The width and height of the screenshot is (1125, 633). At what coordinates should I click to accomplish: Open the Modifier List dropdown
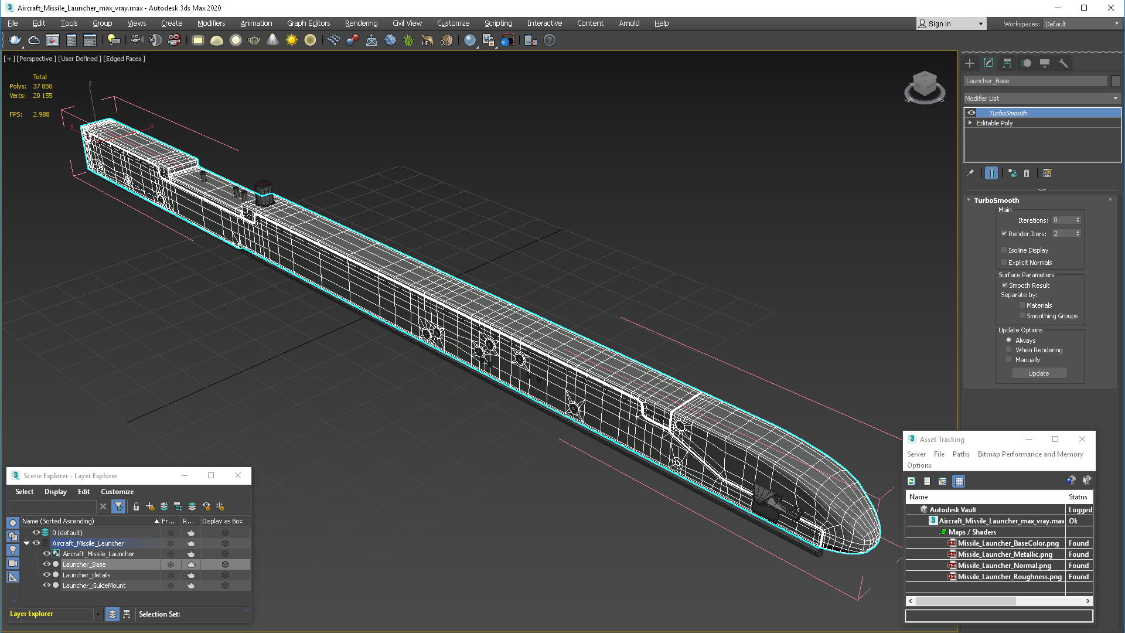click(x=1042, y=98)
